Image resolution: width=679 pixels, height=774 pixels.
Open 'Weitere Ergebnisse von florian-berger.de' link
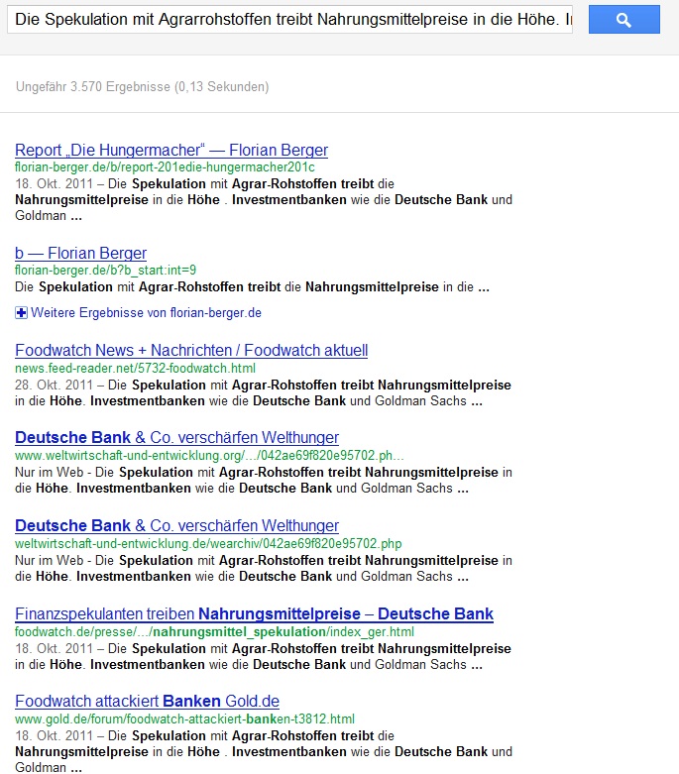146,313
